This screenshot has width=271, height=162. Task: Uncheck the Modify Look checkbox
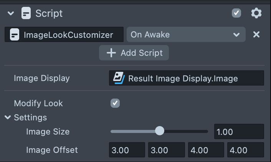click(x=115, y=103)
